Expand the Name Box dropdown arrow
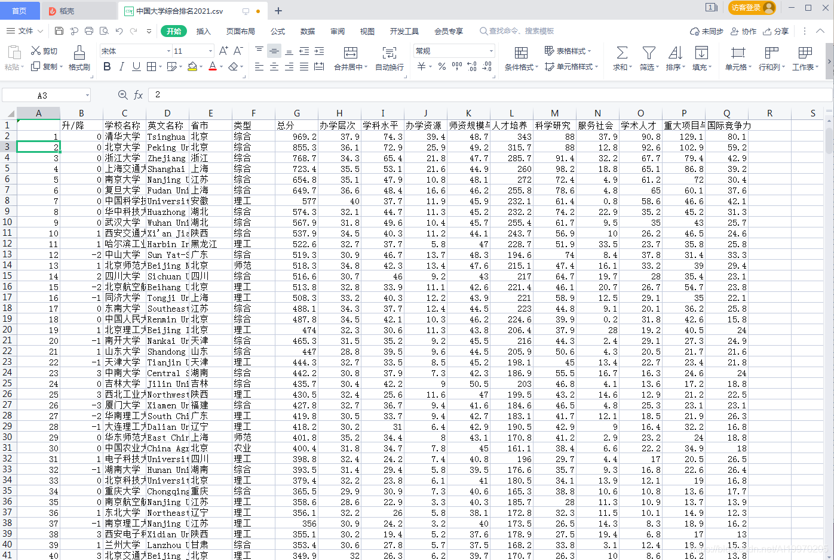The width and height of the screenshot is (834, 560). (87, 95)
